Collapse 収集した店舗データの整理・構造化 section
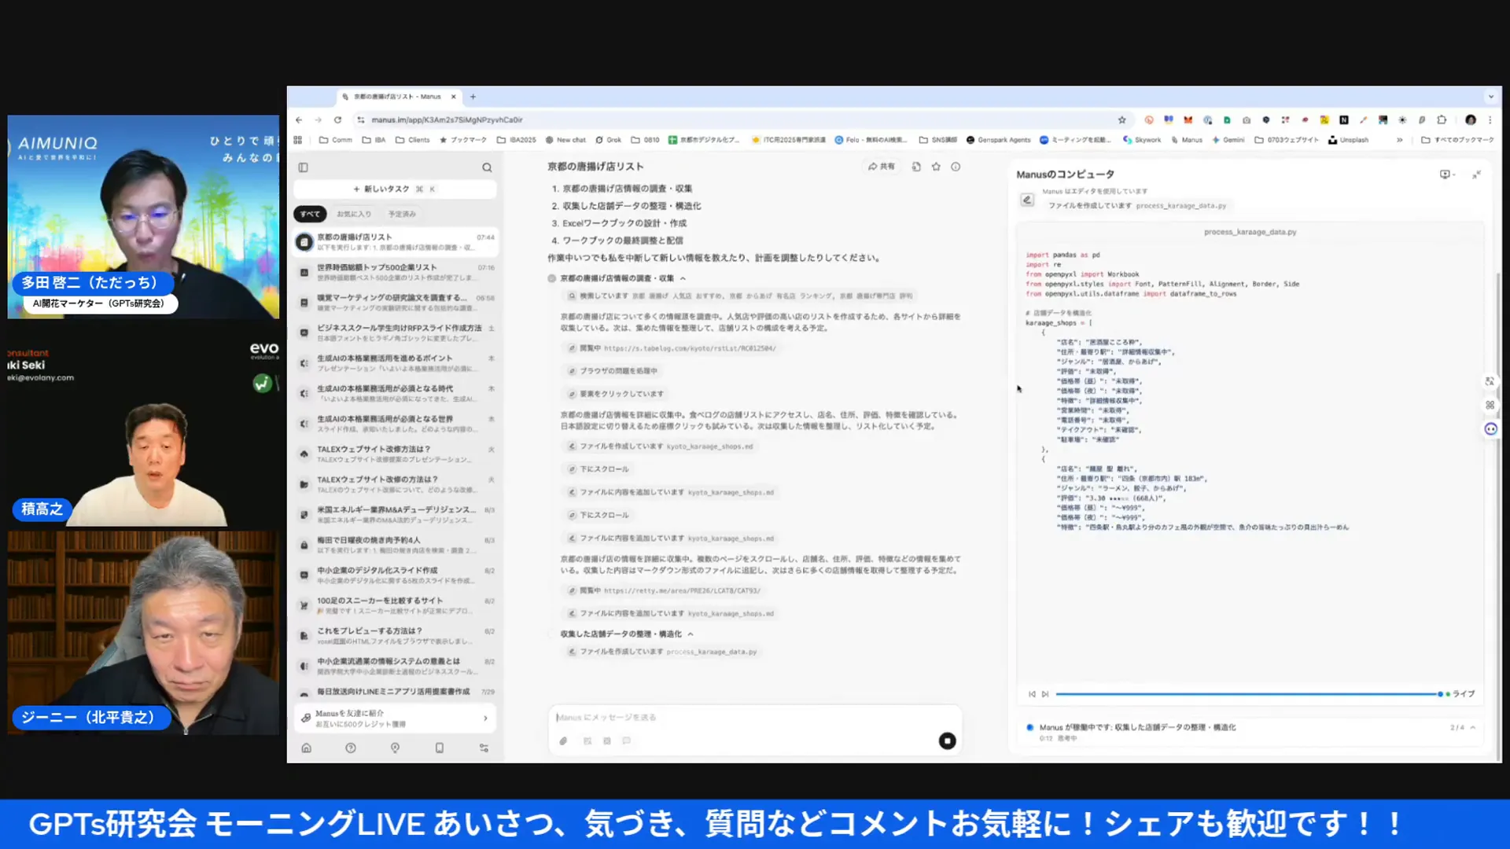Image resolution: width=1510 pixels, height=849 pixels. [x=691, y=634]
